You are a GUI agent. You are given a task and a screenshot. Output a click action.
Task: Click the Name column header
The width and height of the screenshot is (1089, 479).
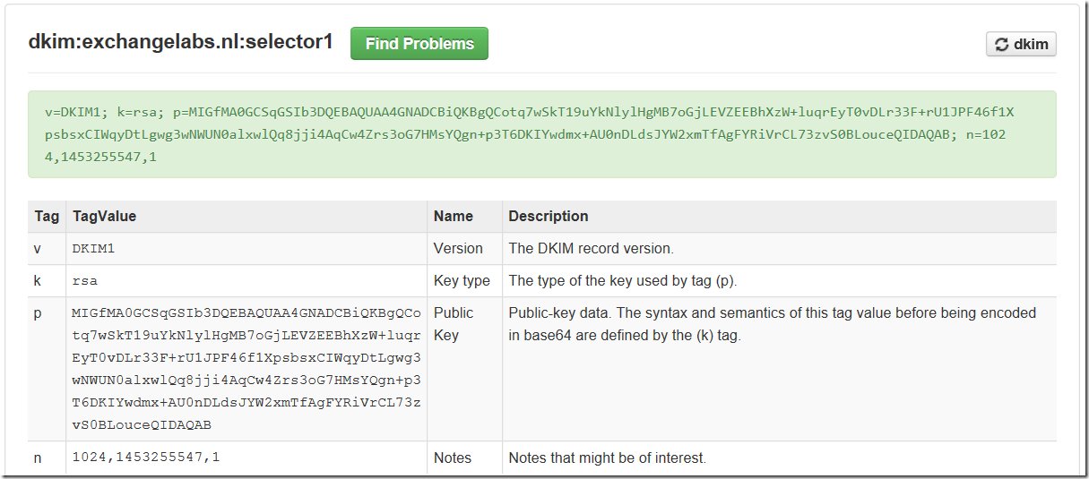click(453, 216)
